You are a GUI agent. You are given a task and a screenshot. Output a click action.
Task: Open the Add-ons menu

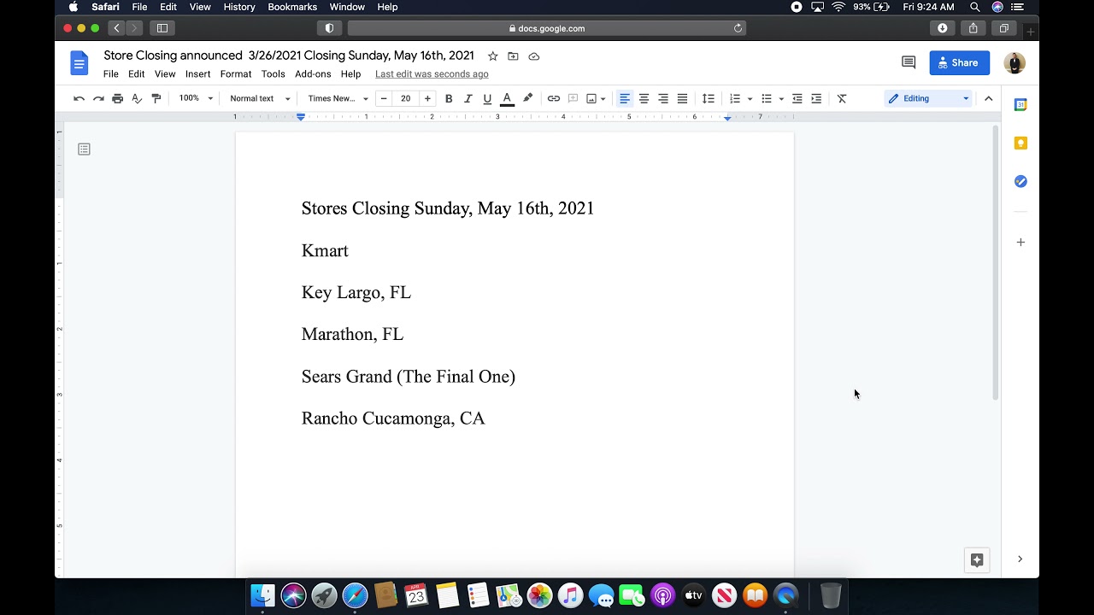(x=313, y=74)
